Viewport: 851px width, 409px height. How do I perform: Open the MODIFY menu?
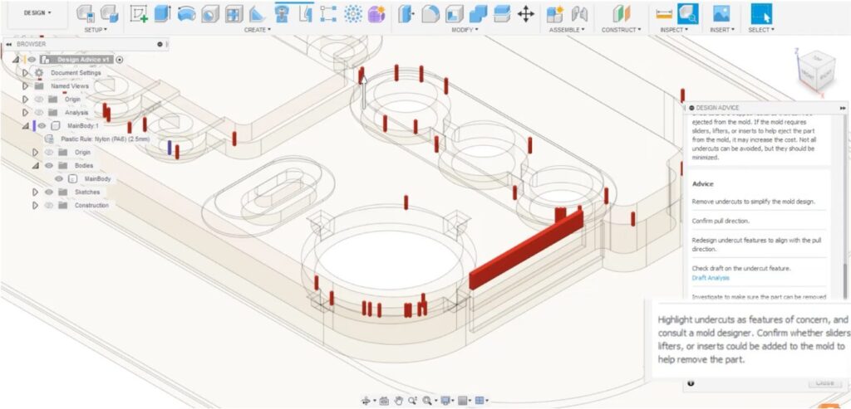tap(465, 30)
